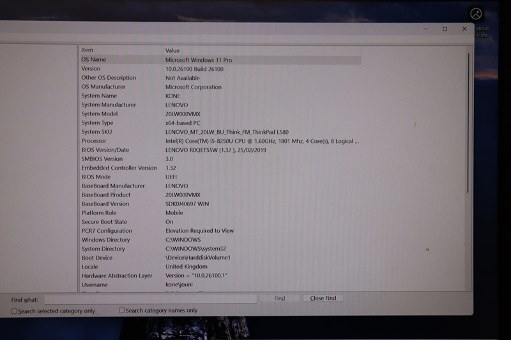Image resolution: width=511 pixels, height=340 pixels.
Task: Click the value x64-based PC
Action: (183, 123)
